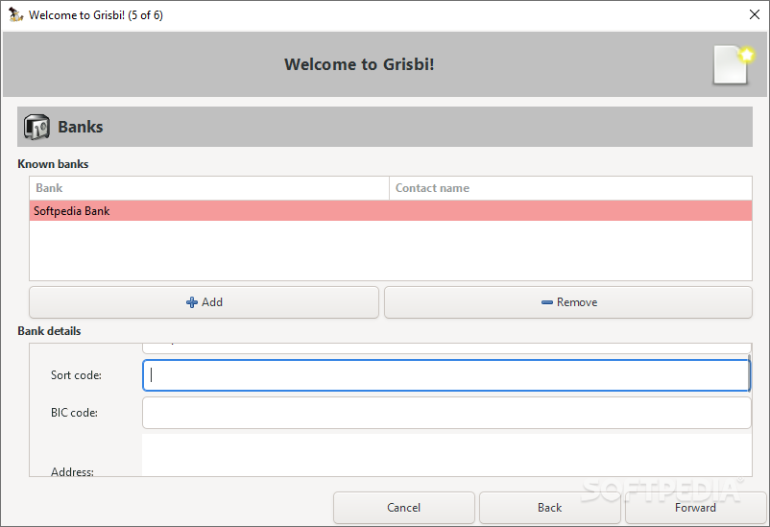Click the Bank details vertical scrollbar
This screenshot has height=527, width=770.
click(x=750, y=372)
